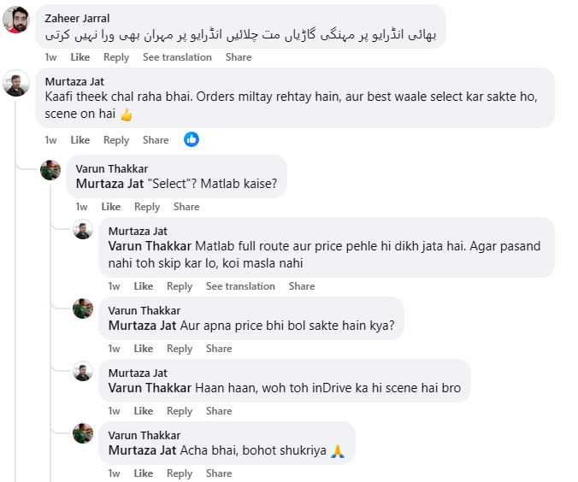Click Murtaza Jat avatar beside route explanation reply
Screen dimensions: 578x482
83,229
